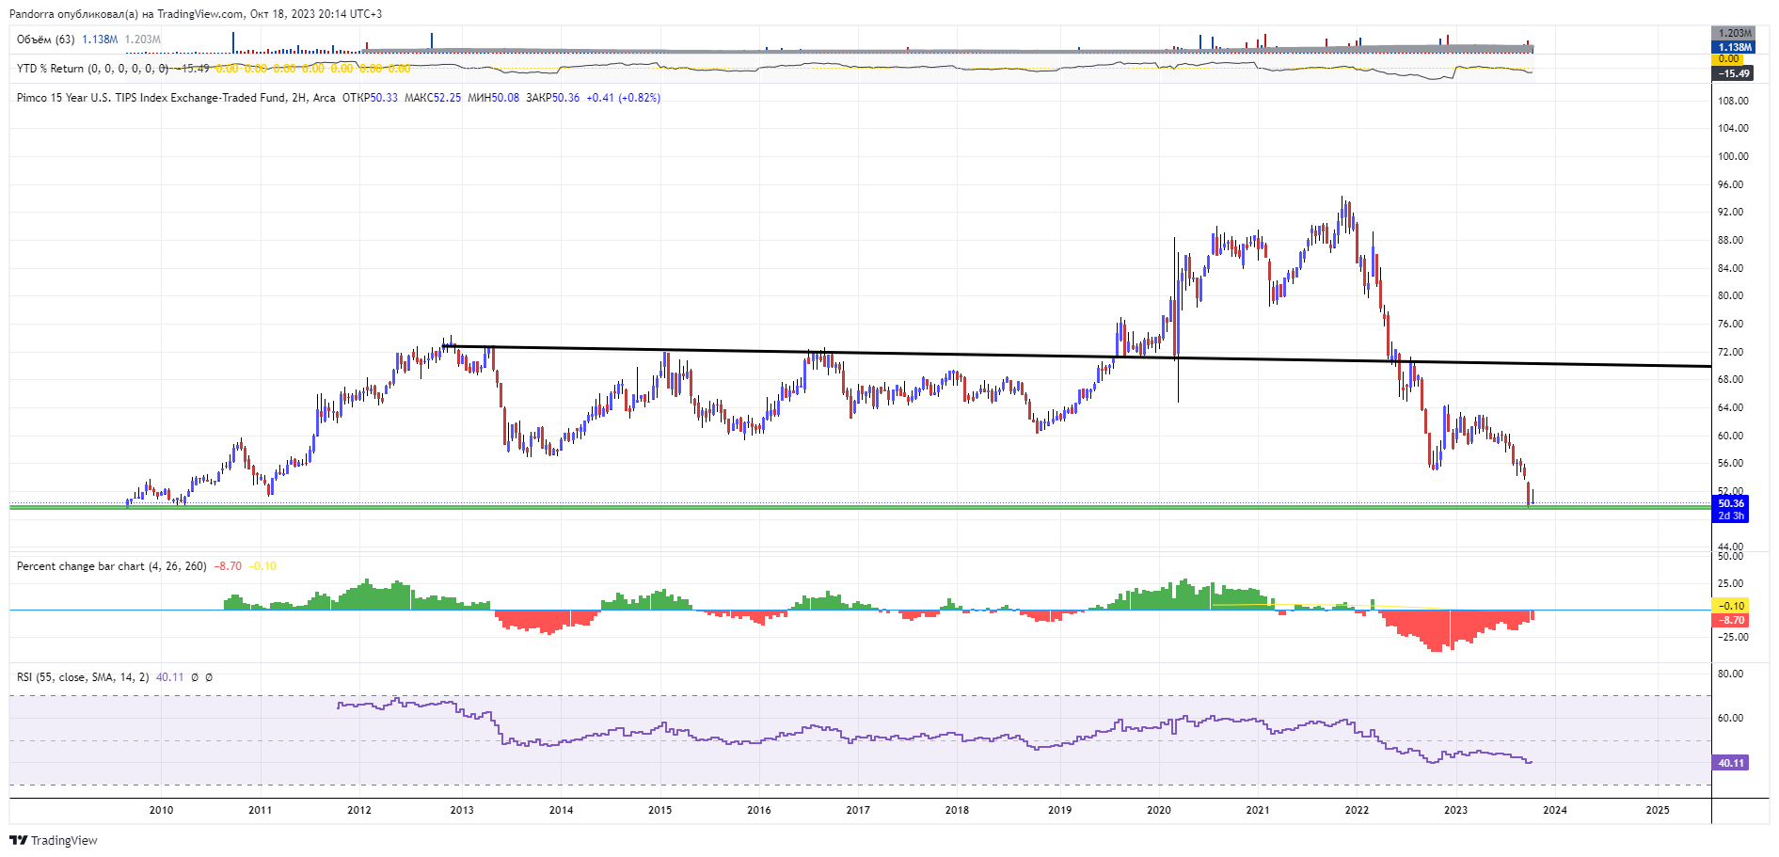The width and height of the screenshot is (1779, 857).
Task: Click the yellow -0.10 axis tag
Action: pos(1731,606)
